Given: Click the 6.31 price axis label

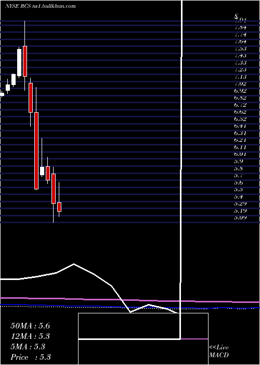Looking at the screenshot, I should pyautogui.click(x=240, y=133).
